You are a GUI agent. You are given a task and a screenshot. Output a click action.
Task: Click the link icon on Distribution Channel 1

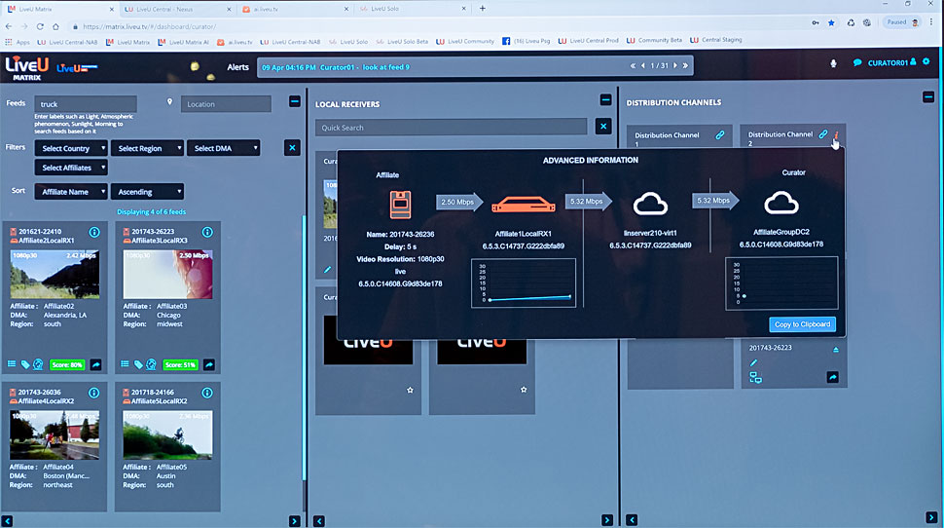click(x=720, y=135)
